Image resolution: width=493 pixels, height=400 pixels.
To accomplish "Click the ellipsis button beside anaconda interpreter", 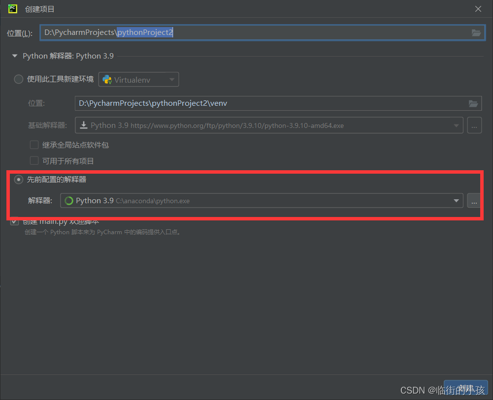I will pos(474,201).
